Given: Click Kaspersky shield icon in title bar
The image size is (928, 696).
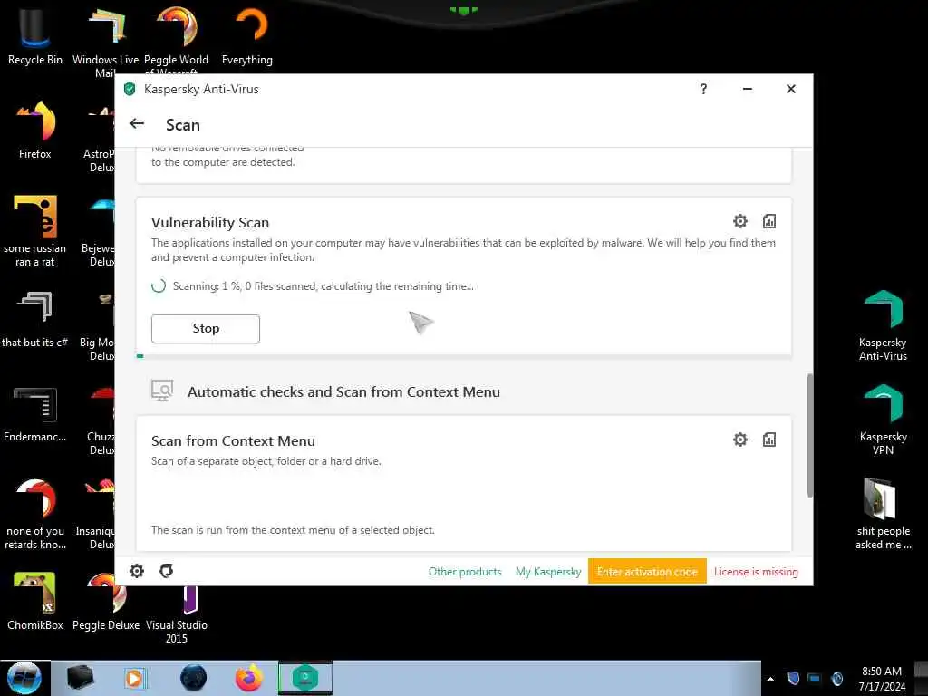Looking at the screenshot, I should [x=130, y=90].
